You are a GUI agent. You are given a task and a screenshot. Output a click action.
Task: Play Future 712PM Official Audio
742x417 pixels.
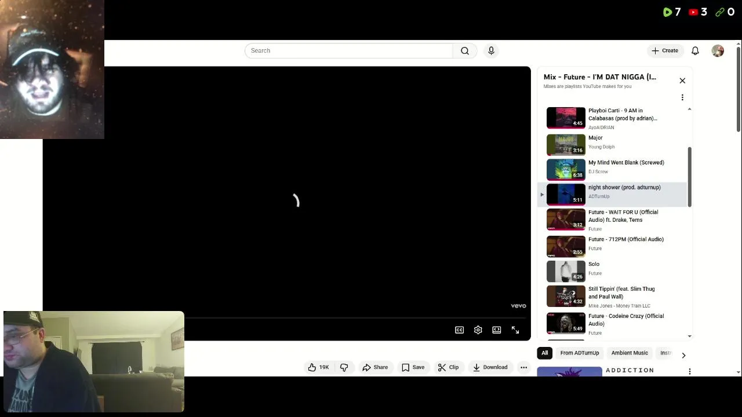pyautogui.click(x=612, y=246)
